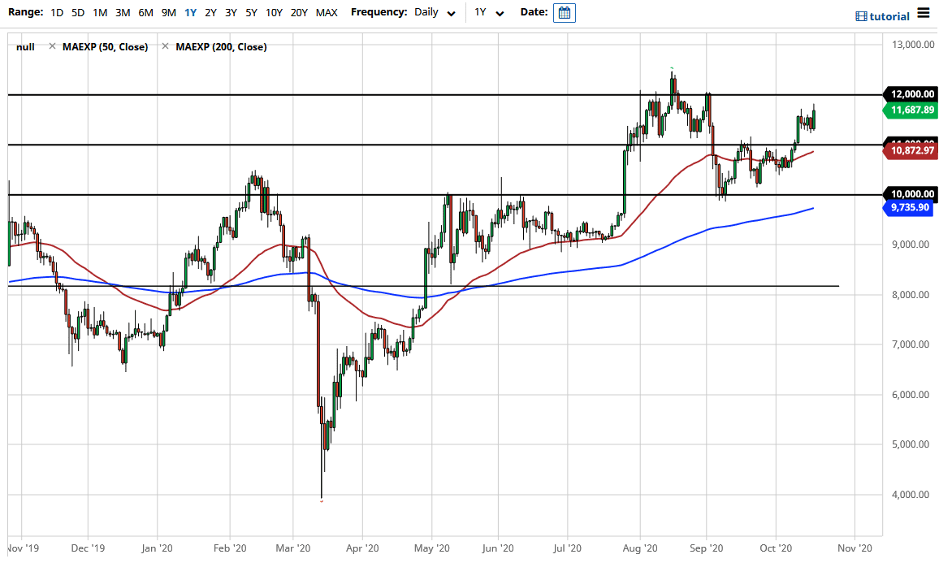Click the 13,000.00 axis value

pyautogui.click(x=913, y=45)
